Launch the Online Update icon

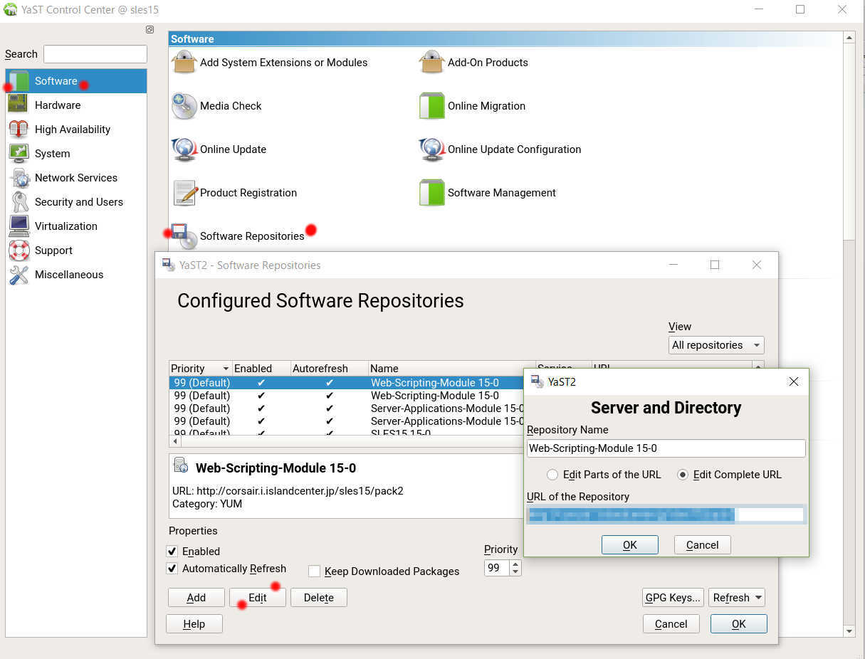pyautogui.click(x=184, y=149)
